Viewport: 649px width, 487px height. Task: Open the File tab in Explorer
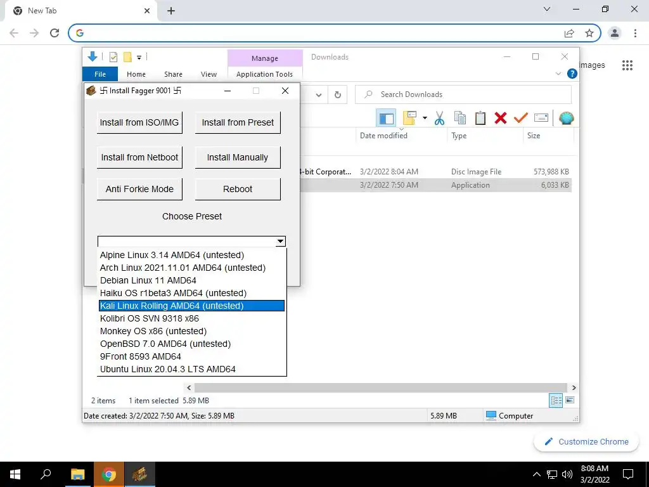(100, 74)
